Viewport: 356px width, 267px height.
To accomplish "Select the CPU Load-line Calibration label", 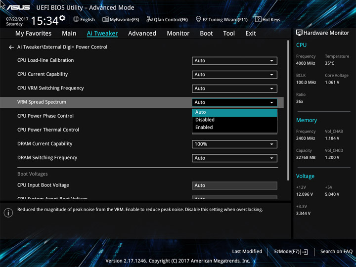I will pos(45,60).
